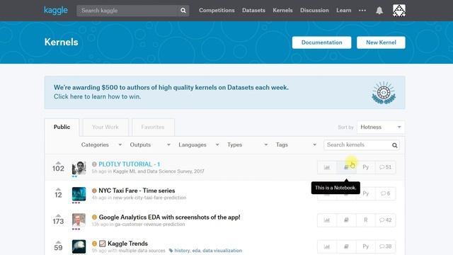Click the Kaggle Trends author avatar
453x255 pixels.
coord(79,246)
